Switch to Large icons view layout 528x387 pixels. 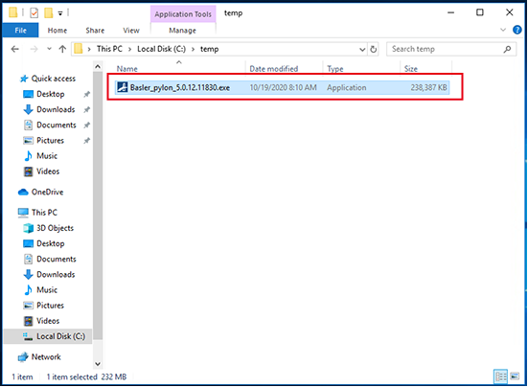tap(515, 376)
